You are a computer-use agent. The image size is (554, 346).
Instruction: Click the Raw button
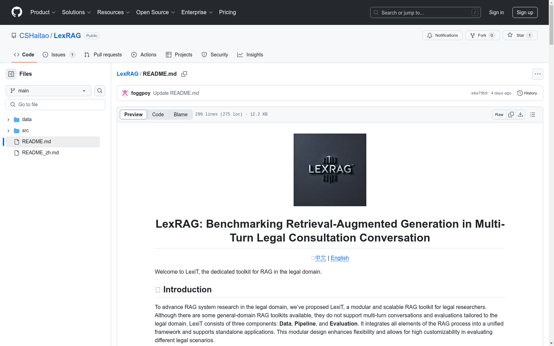click(499, 115)
